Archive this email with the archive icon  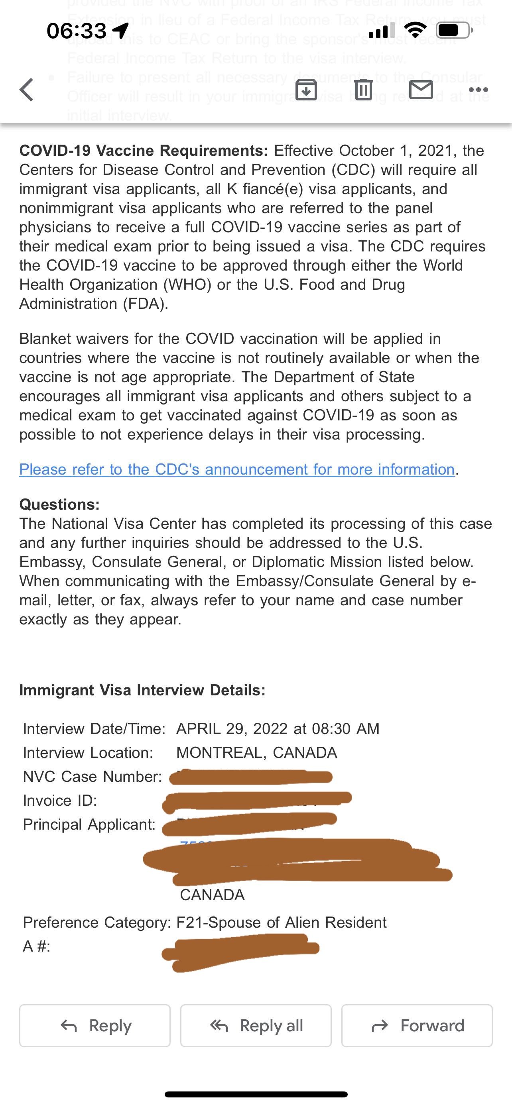pos(306,90)
